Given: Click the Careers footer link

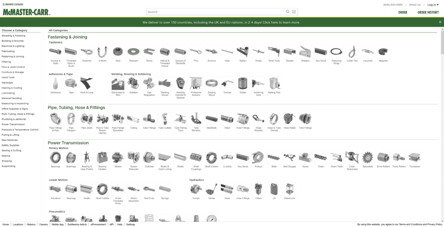Looking at the screenshot, I should [x=43, y=224].
